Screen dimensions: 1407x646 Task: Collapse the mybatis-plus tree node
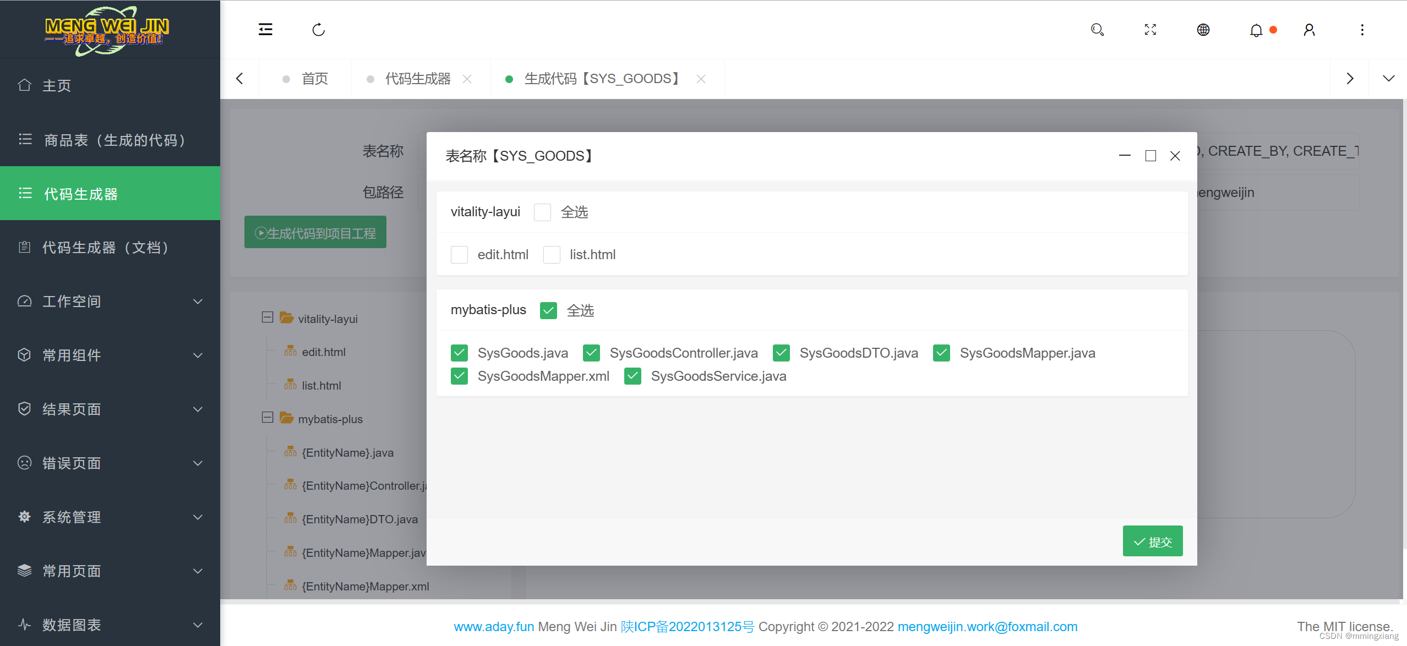pos(268,418)
